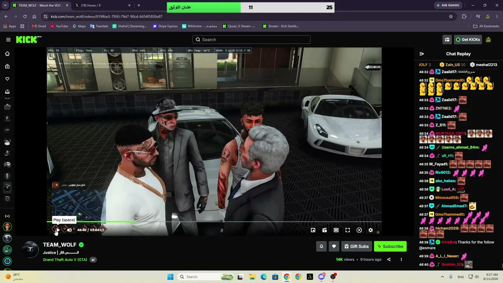The height and width of the screenshot is (283, 503).
Task: Enter fullscreen video mode
Action: 347,230
